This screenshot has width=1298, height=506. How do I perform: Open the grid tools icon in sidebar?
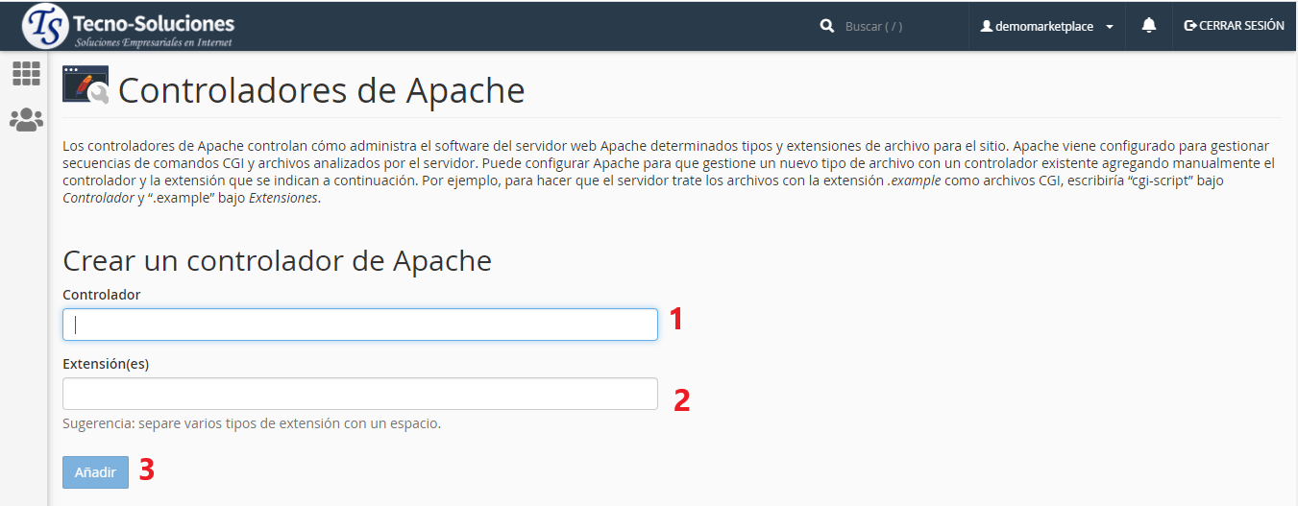[x=26, y=74]
